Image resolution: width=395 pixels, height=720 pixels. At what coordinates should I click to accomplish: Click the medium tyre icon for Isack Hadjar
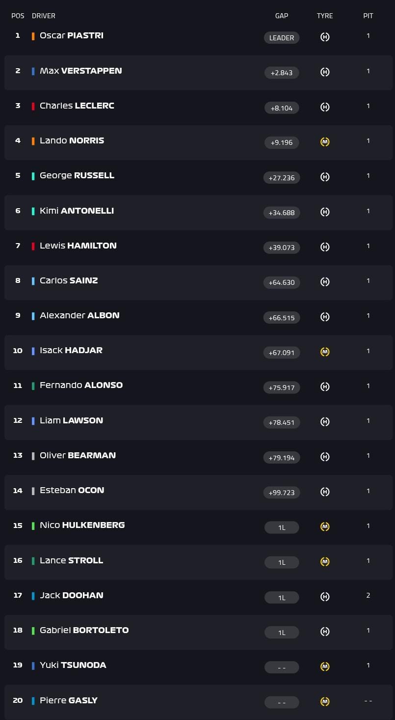tap(325, 352)
